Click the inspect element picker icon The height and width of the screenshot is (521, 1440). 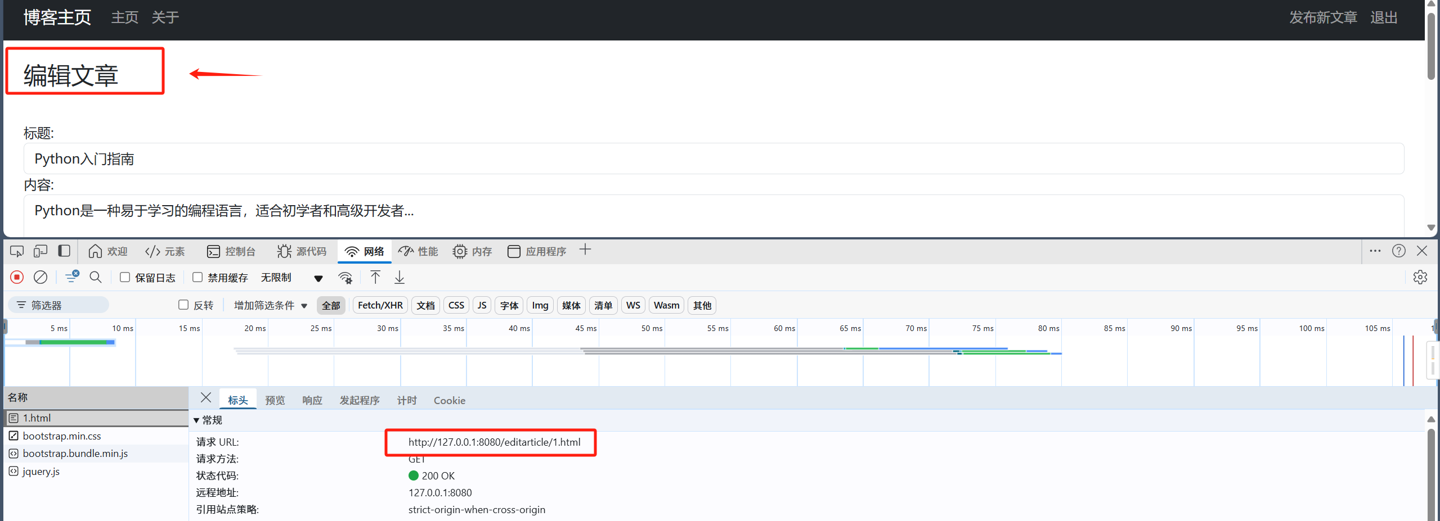click(17, 251)
